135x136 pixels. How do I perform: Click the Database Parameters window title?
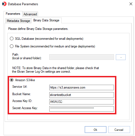[23, 4]
